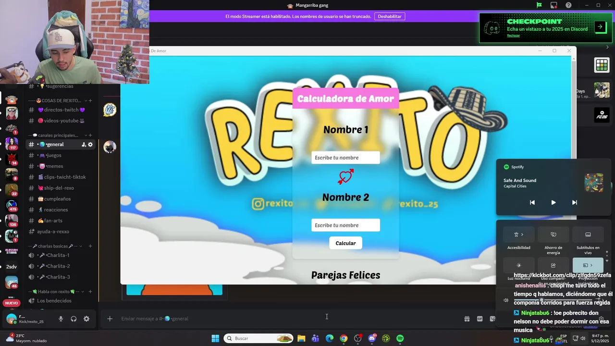Click the green flag icon in title bar
The width and height of the screenshot is (615, 346).
point(539,5)
